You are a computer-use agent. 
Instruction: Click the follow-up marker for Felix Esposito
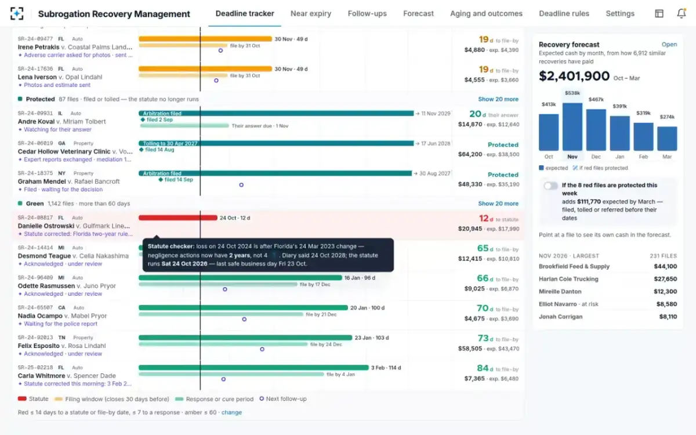262,349
